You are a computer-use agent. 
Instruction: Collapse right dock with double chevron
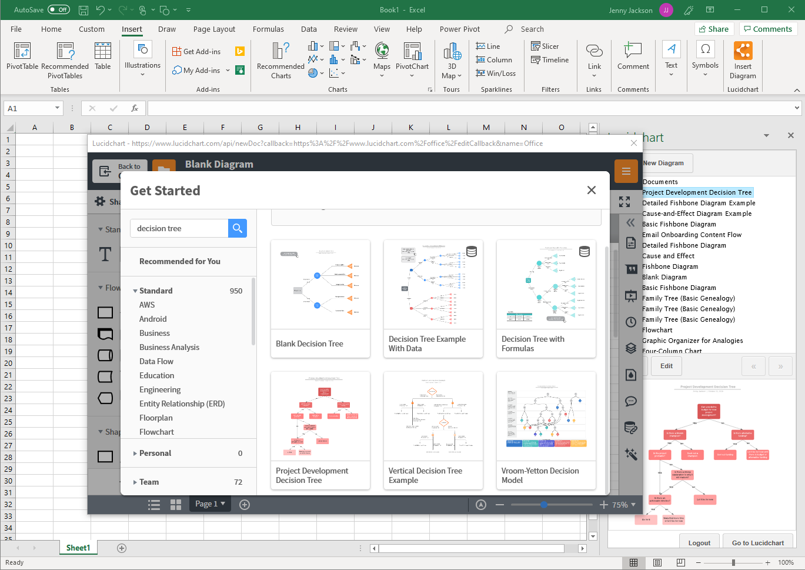(630, 222)
